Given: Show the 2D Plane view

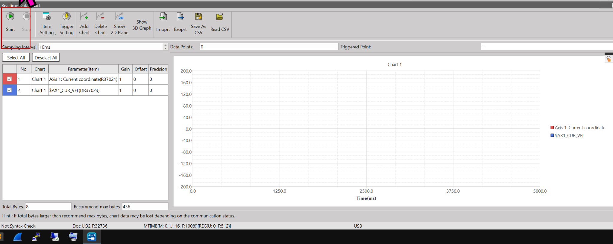Looking at the screenshot, I should click(119, 17).
